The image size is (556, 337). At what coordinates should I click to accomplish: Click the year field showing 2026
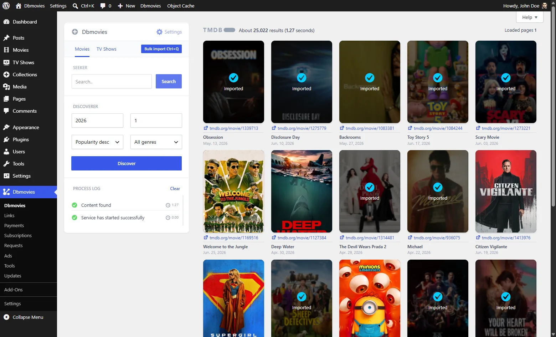click(97, 121)
